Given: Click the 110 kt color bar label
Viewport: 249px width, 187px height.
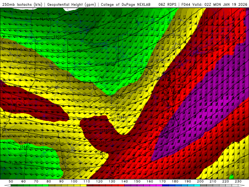Looking at the screenshot, I should 87,181.
